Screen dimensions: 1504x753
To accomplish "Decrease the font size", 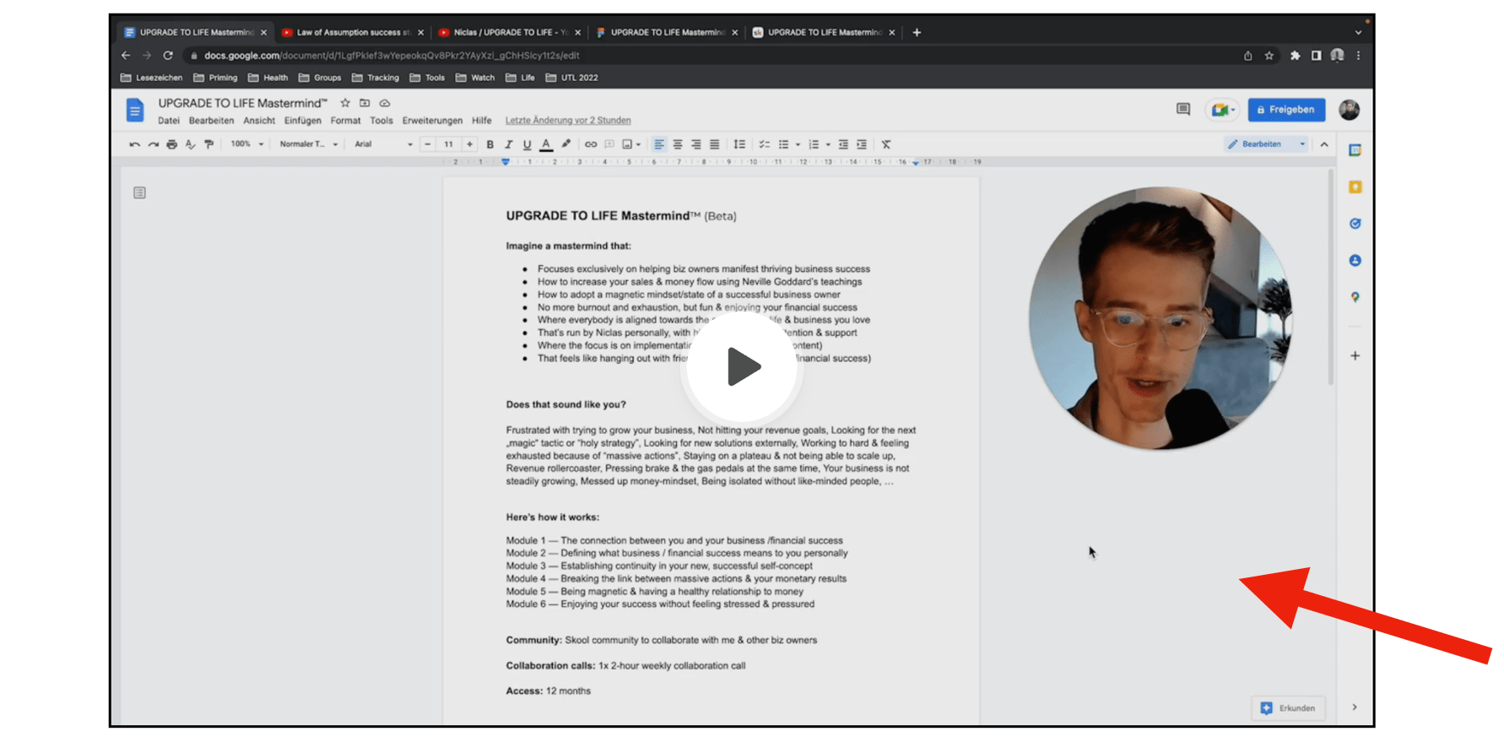I will 428,144.
